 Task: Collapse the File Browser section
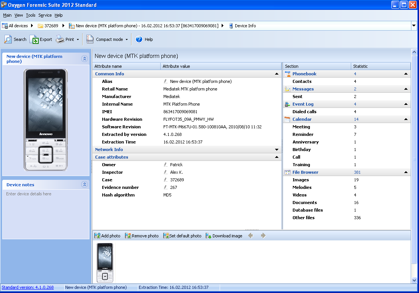point(406,172)
